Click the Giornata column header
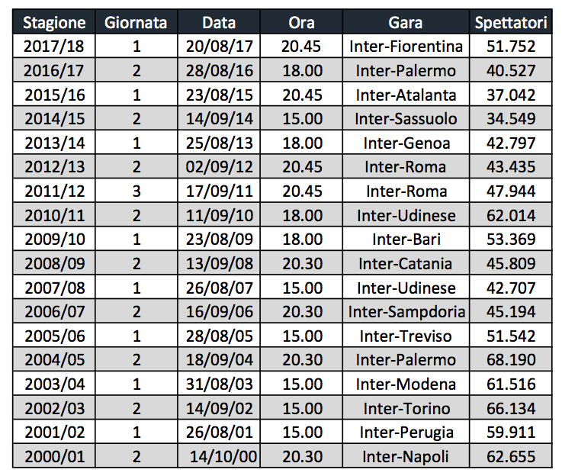 (136, 23)
